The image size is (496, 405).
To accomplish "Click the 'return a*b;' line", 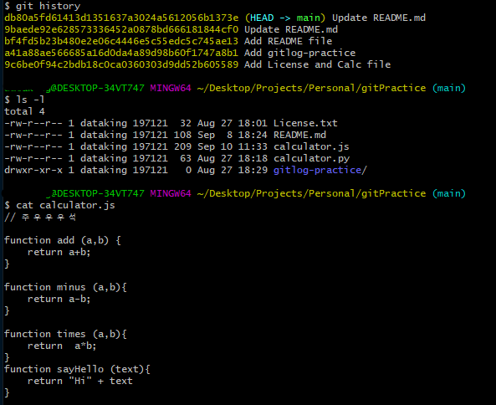I will tap(62, 346).
